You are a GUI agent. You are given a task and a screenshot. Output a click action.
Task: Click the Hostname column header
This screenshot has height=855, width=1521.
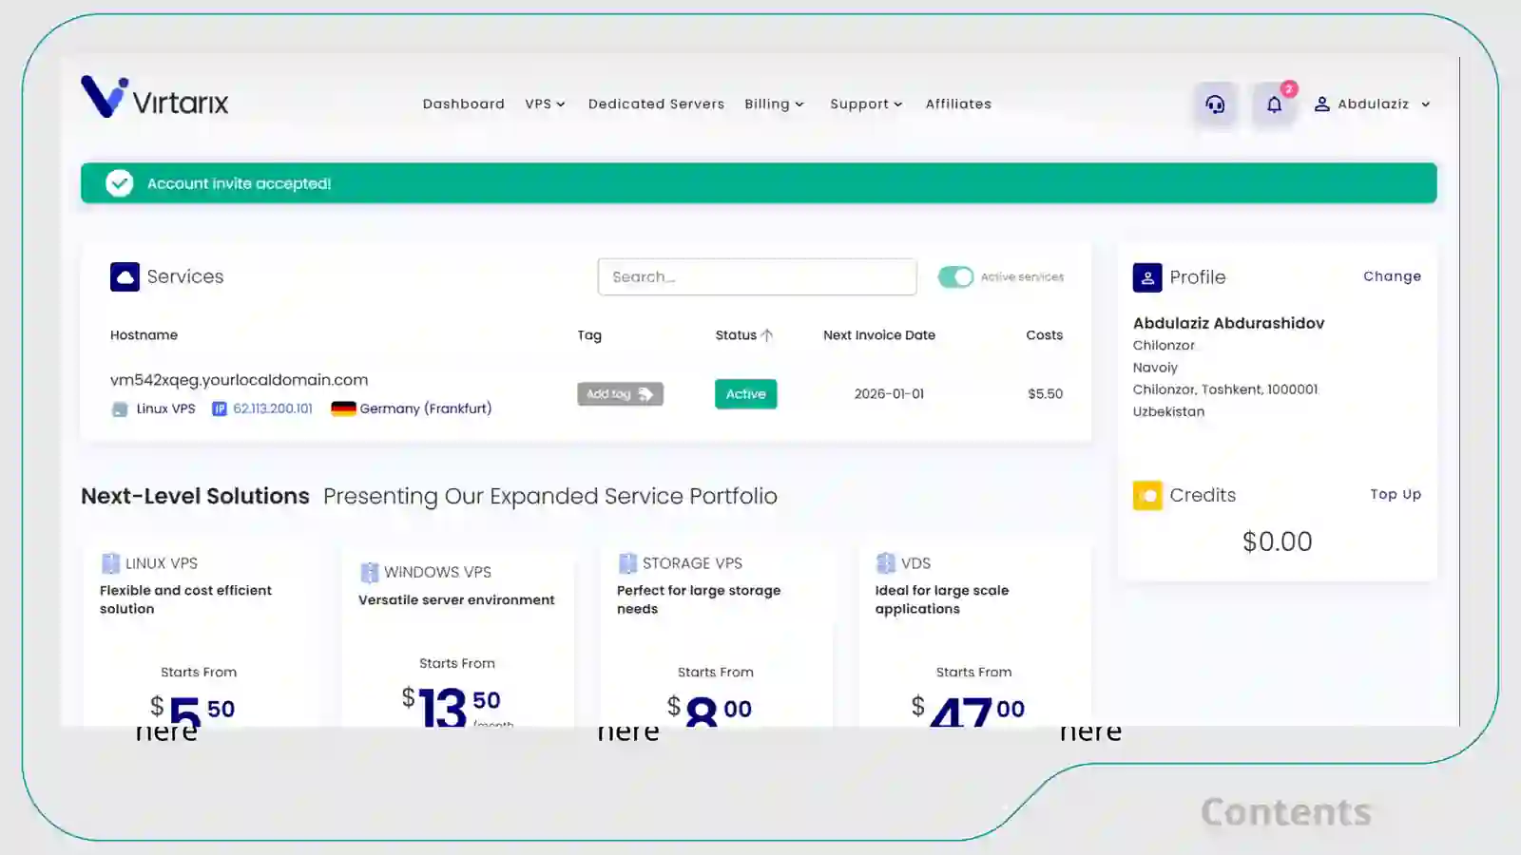pos(144,335)
